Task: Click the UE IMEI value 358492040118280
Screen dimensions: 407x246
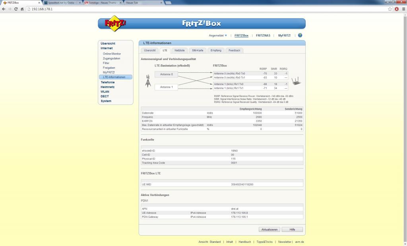Action: point(242,184)
